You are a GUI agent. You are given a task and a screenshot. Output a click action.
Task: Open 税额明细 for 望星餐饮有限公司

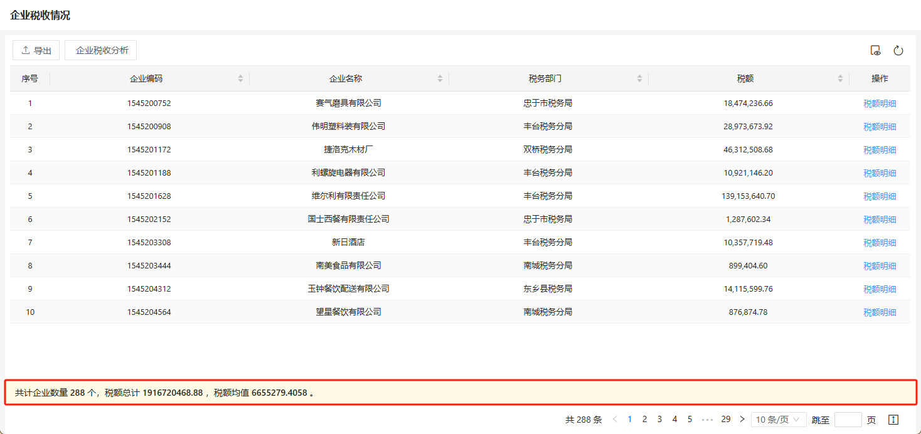point(880,312)
